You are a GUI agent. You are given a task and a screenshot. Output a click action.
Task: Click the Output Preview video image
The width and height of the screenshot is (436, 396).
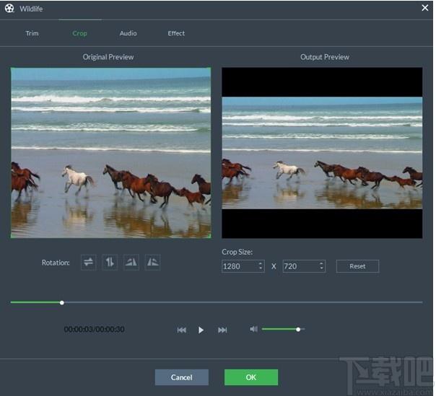pyautogui.click(x=322, y=153)
